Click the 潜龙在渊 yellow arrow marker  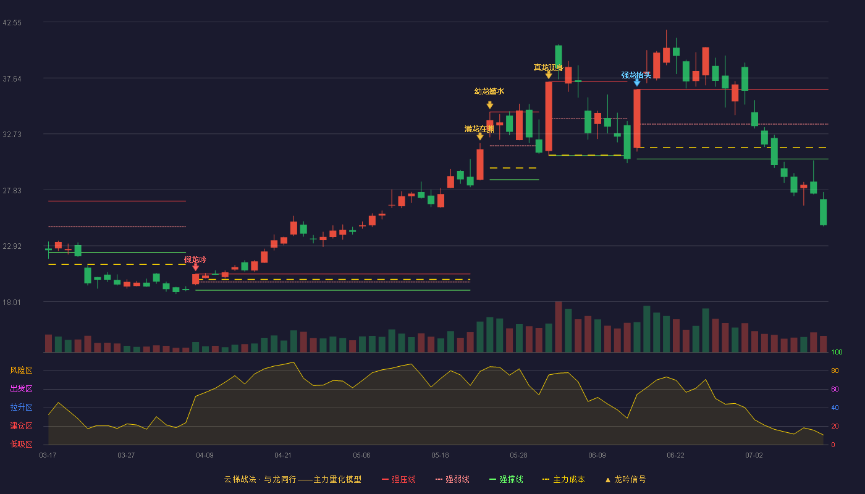click(x=480, y=136)
